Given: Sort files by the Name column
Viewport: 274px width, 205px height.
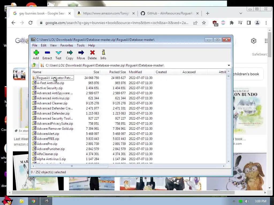Looking at the screenshot, I should tap(52, 72).
